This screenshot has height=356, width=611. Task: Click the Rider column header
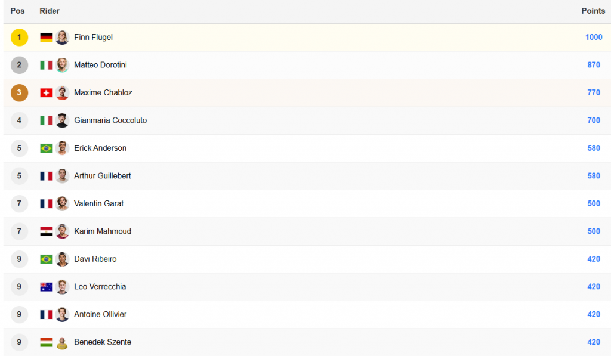coord(50,11)
